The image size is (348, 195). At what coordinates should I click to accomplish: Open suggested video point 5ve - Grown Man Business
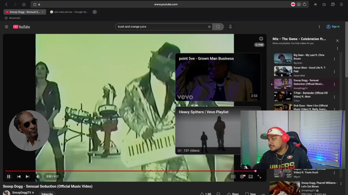pos(218,77)
